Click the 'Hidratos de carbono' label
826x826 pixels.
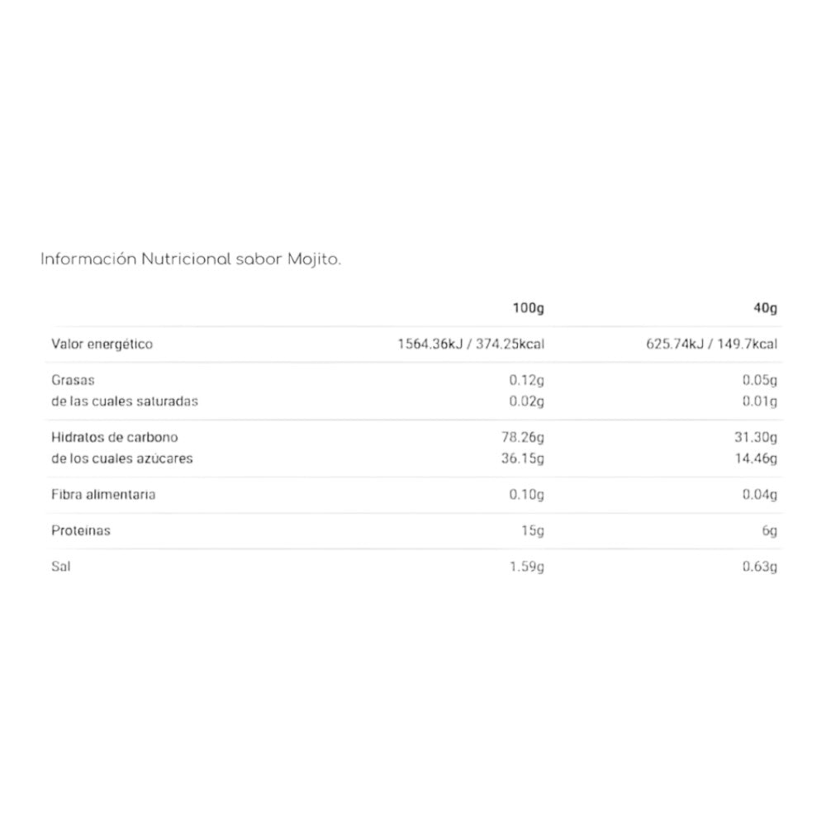[115, 437]
